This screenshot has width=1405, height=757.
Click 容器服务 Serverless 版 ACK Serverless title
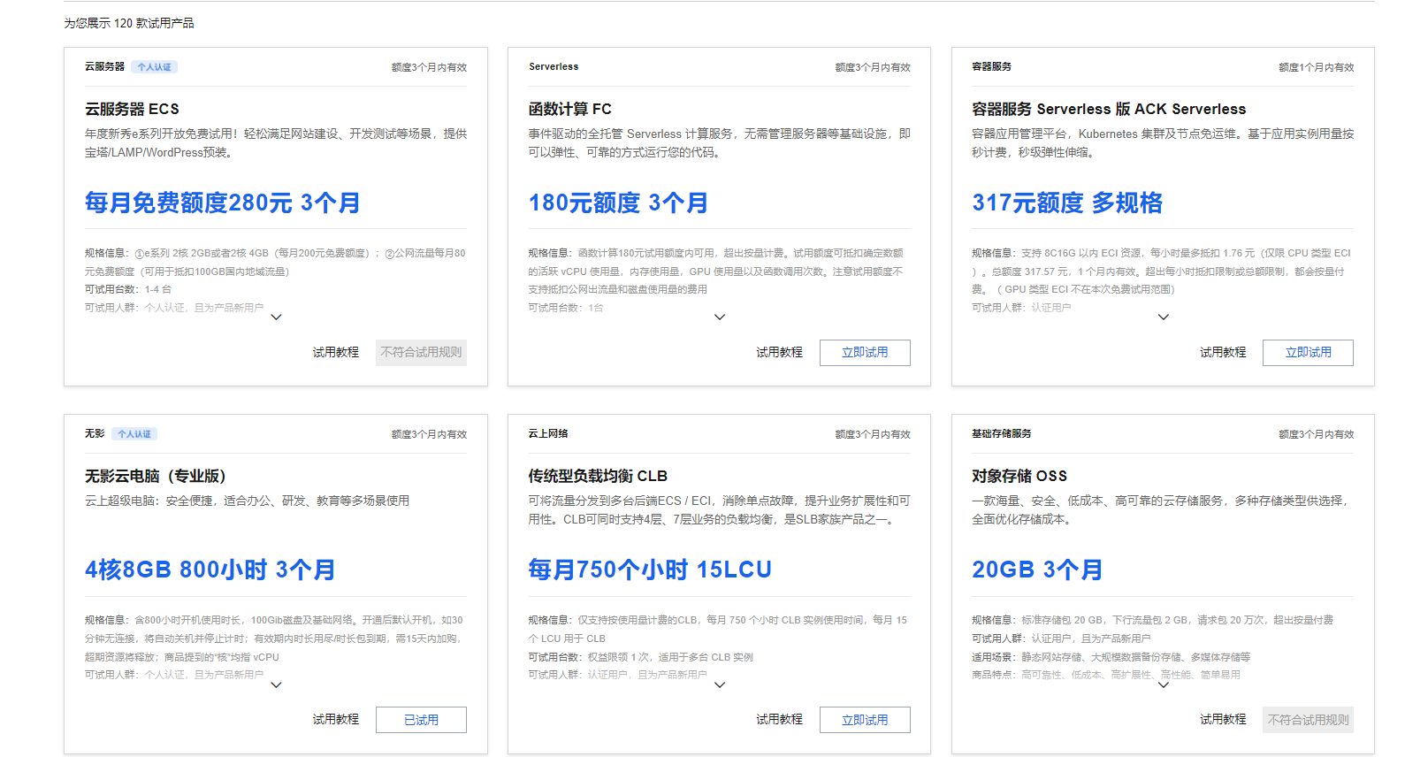[1109, 109]
